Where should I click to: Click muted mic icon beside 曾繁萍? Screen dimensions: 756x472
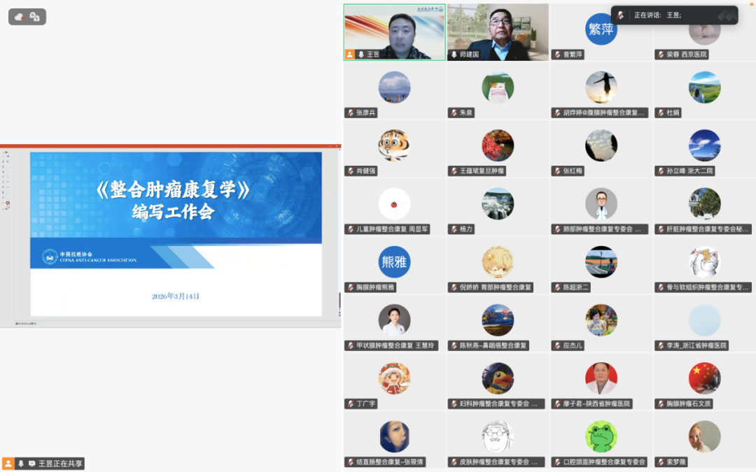[558, 55]
